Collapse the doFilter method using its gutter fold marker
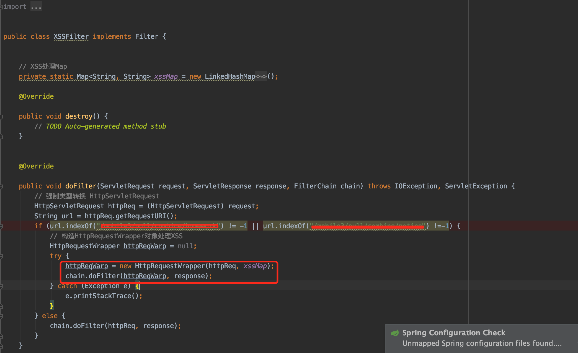 [x=1, y=186]
